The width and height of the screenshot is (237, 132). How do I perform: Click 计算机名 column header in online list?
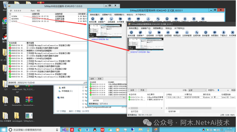(188, 94)
